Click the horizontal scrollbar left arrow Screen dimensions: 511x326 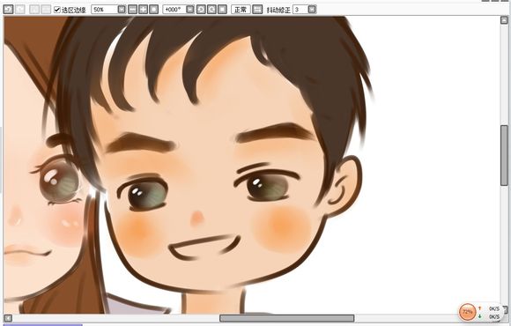click(x=8, y=318)
